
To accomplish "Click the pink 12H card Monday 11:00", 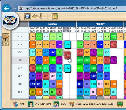I will [x=100, y=84].
